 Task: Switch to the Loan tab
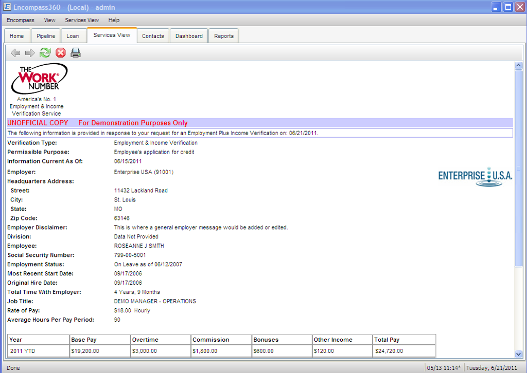[x=73, y=36]
